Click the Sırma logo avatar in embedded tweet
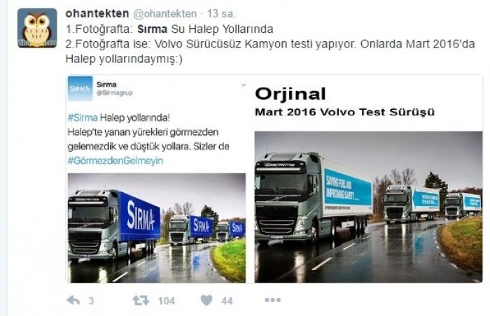 (80, 89)
